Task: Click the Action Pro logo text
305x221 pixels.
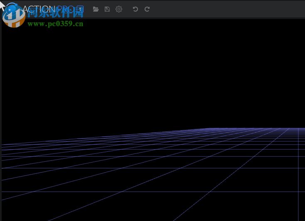Action: click(49, 9)
